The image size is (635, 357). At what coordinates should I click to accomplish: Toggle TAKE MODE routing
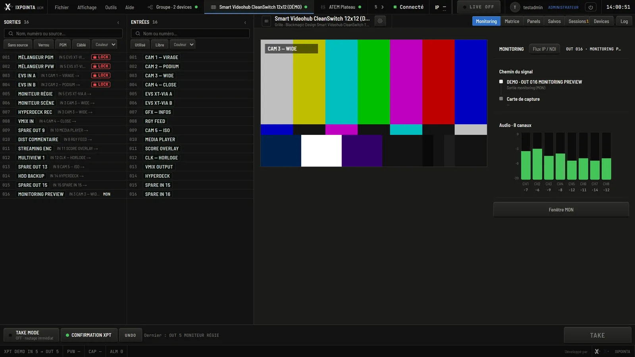coord(31,335)
